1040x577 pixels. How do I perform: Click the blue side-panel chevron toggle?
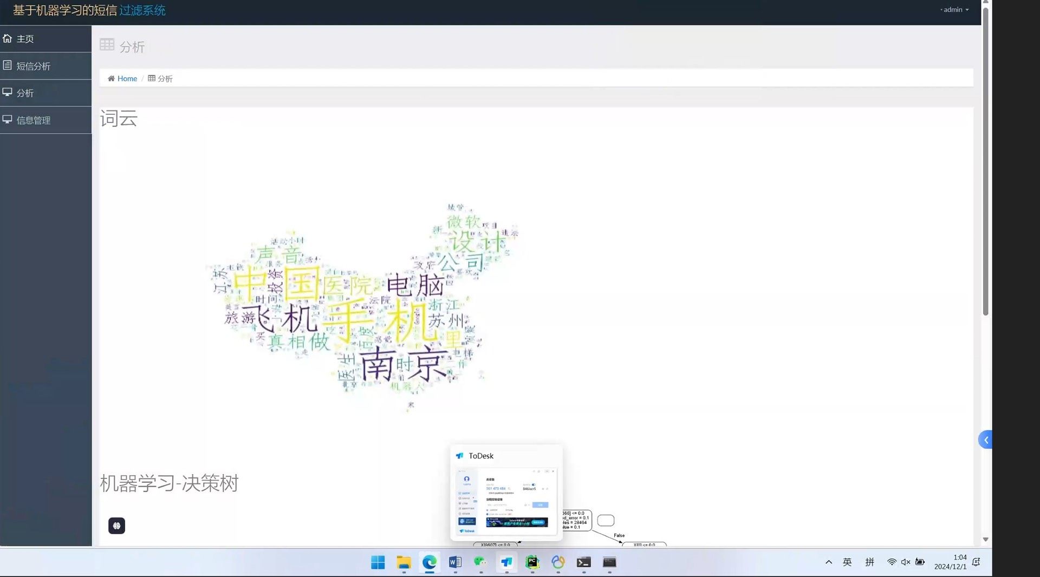[985, 440]
